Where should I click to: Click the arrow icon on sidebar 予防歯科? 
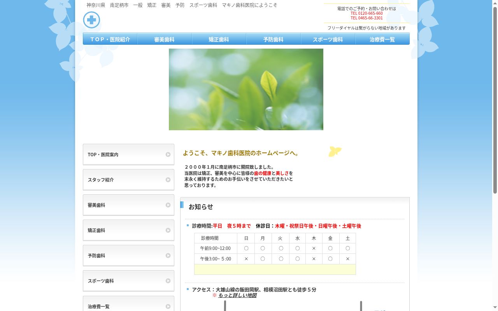[x=168, y=255]
